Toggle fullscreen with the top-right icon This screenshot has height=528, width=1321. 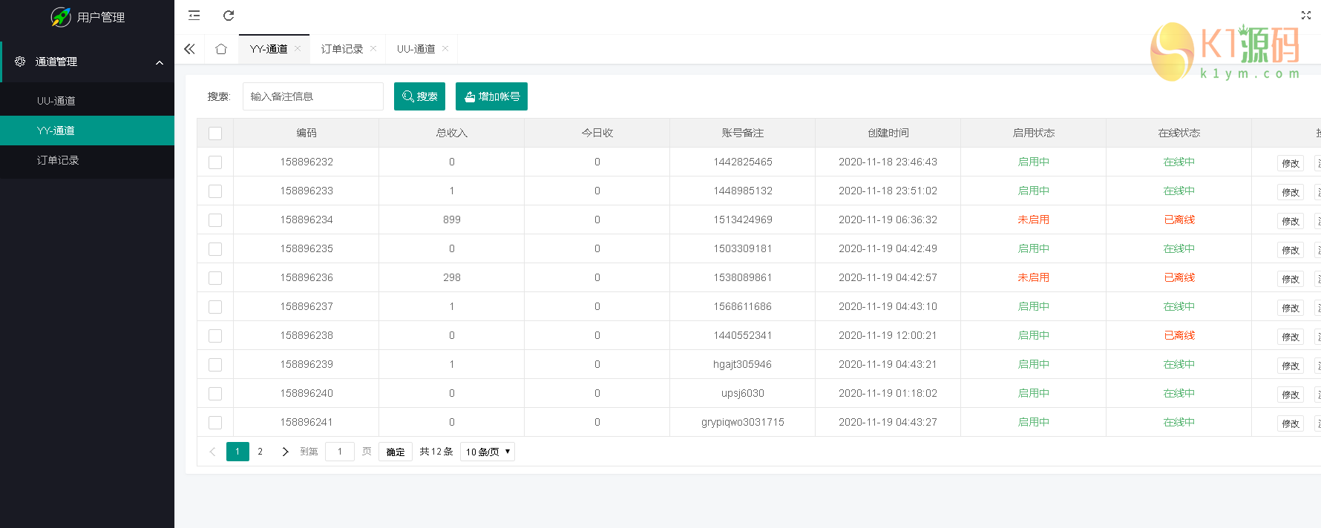(x=1305, y=16)
